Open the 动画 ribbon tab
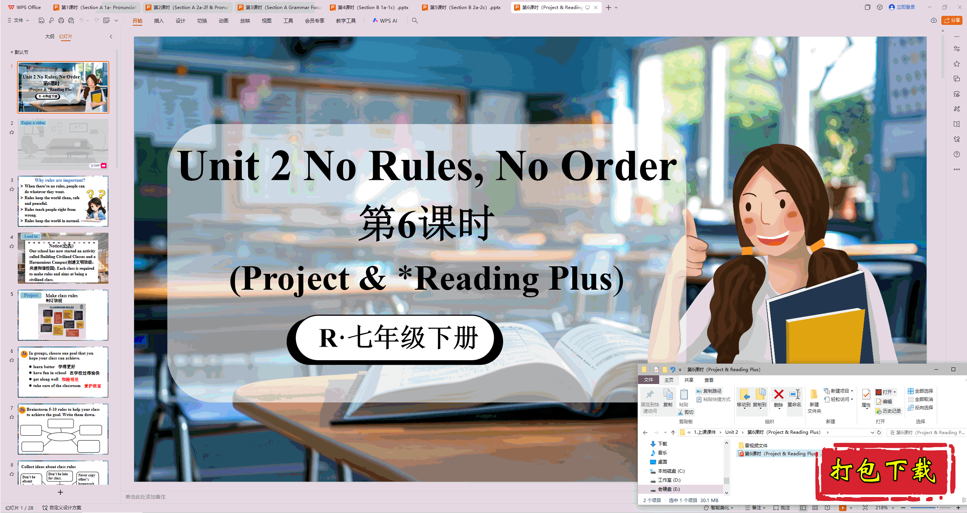 click(x=224, y=21)
